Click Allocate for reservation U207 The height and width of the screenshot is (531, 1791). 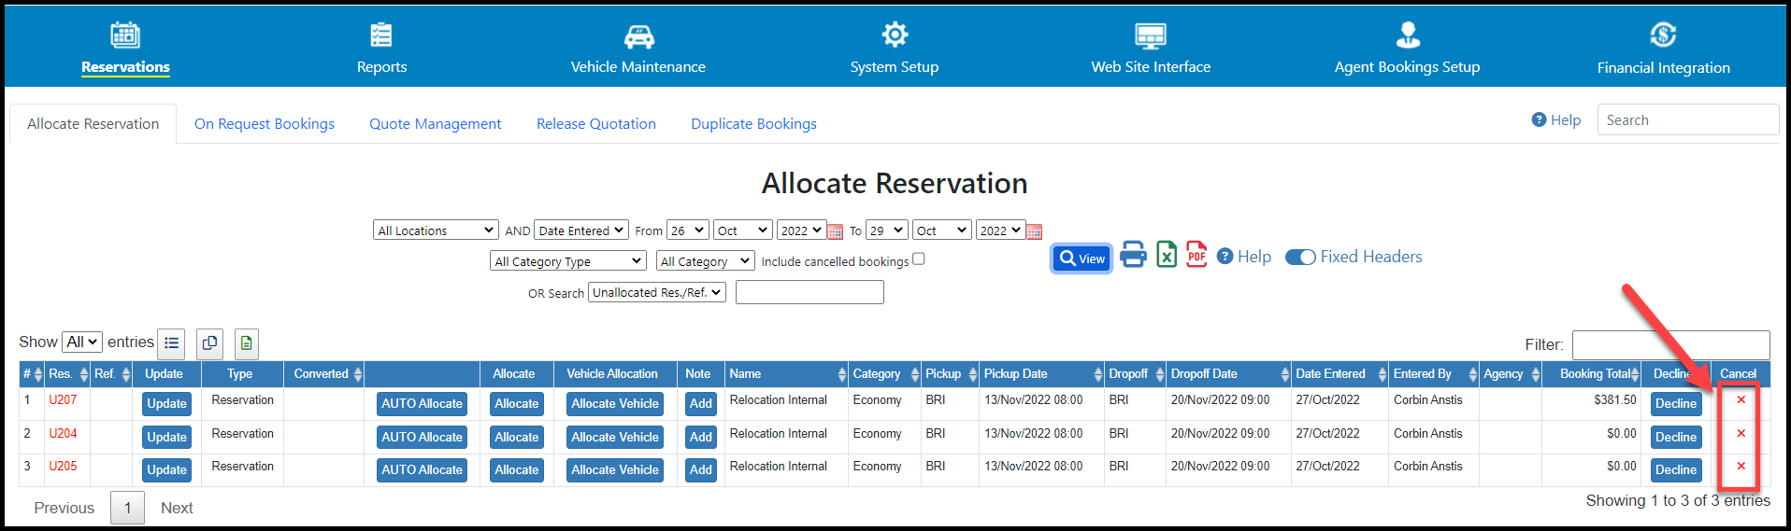pos(517,403)
